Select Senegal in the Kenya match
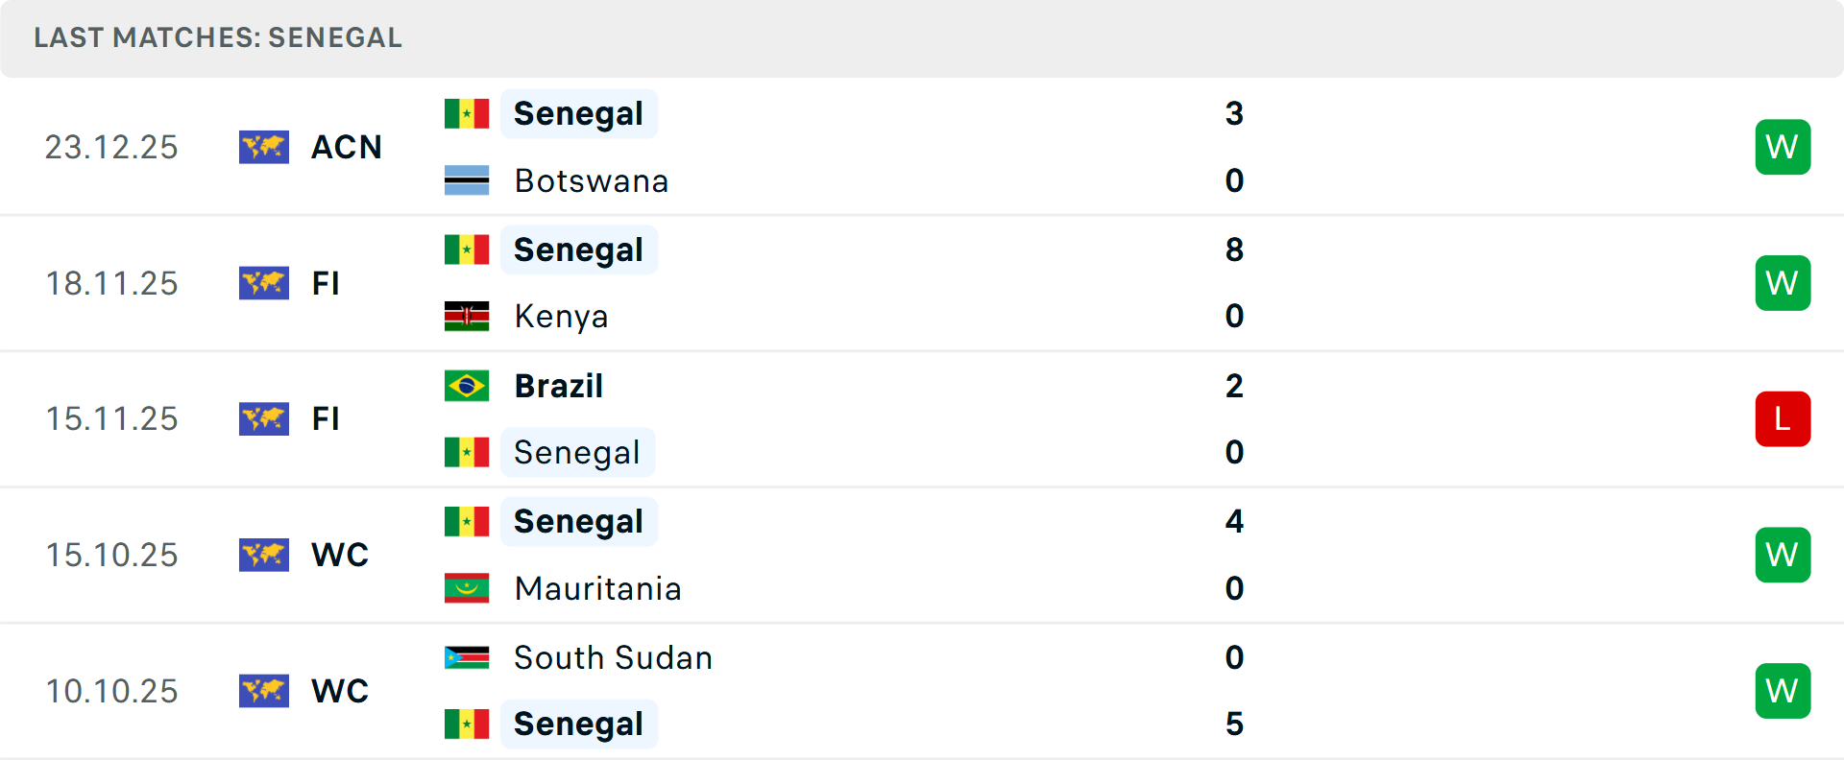Viewport: 1844px width, 760px height. click(578, 249)
